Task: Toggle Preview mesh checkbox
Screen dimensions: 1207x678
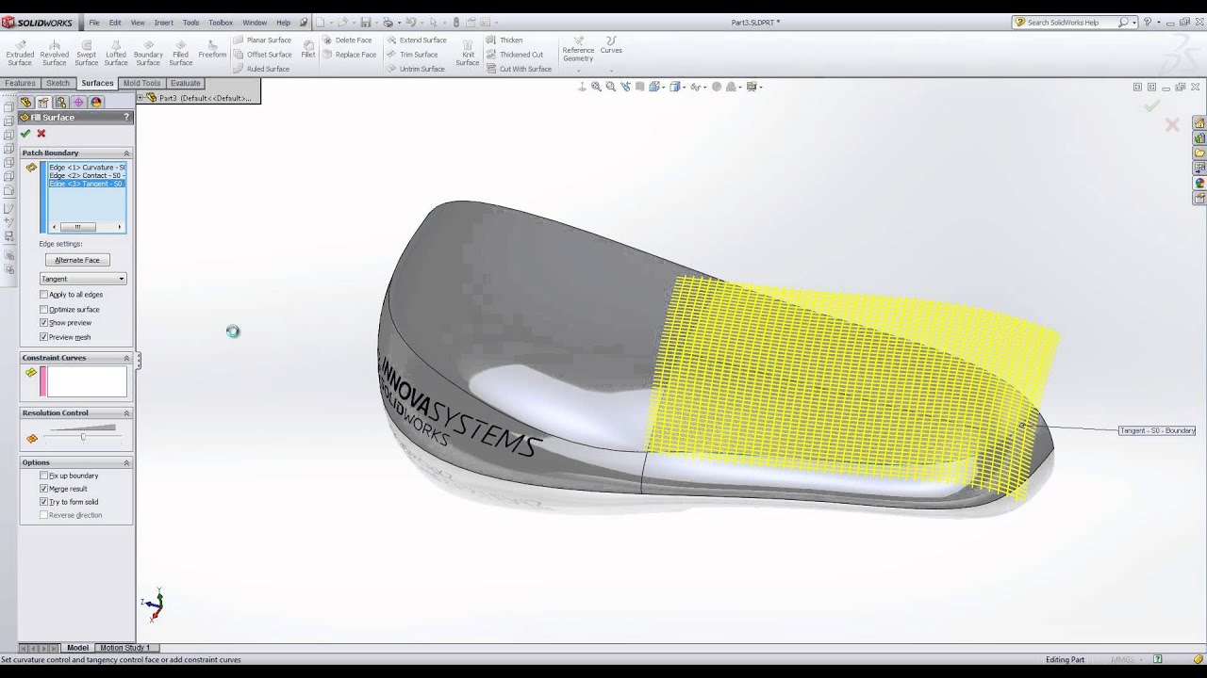Action: click(43, 337)
